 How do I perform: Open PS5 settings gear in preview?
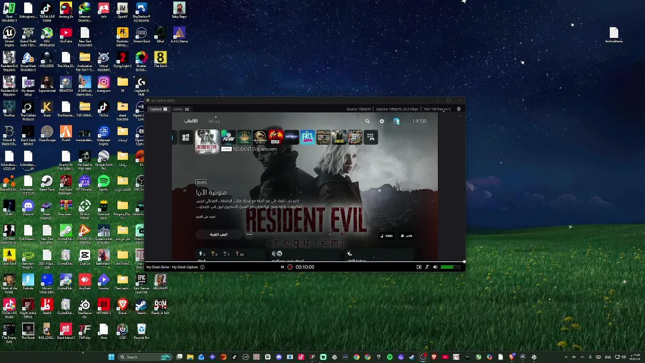tap(381, 121)
